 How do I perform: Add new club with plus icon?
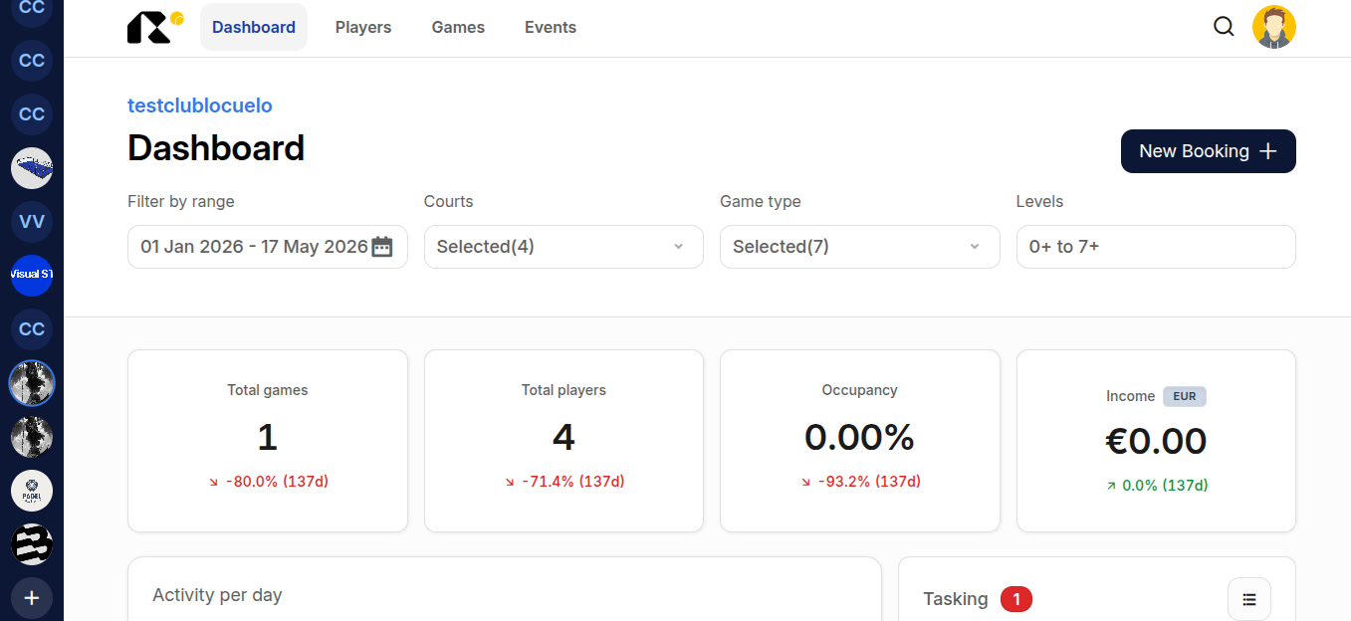32,598
